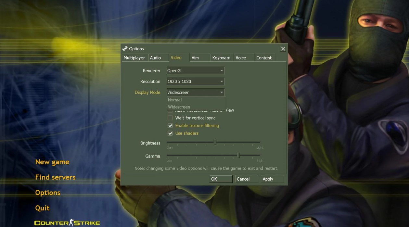Open the Audio tab

[158, 58]
